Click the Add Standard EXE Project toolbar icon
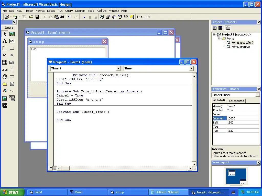This screenshot has height=196, width=262. [7, 17]
